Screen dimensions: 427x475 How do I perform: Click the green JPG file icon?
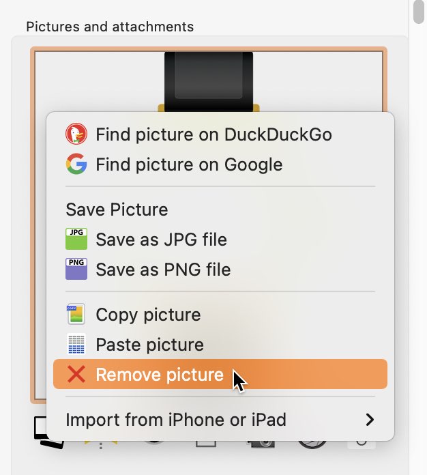[x=76, y=239]
